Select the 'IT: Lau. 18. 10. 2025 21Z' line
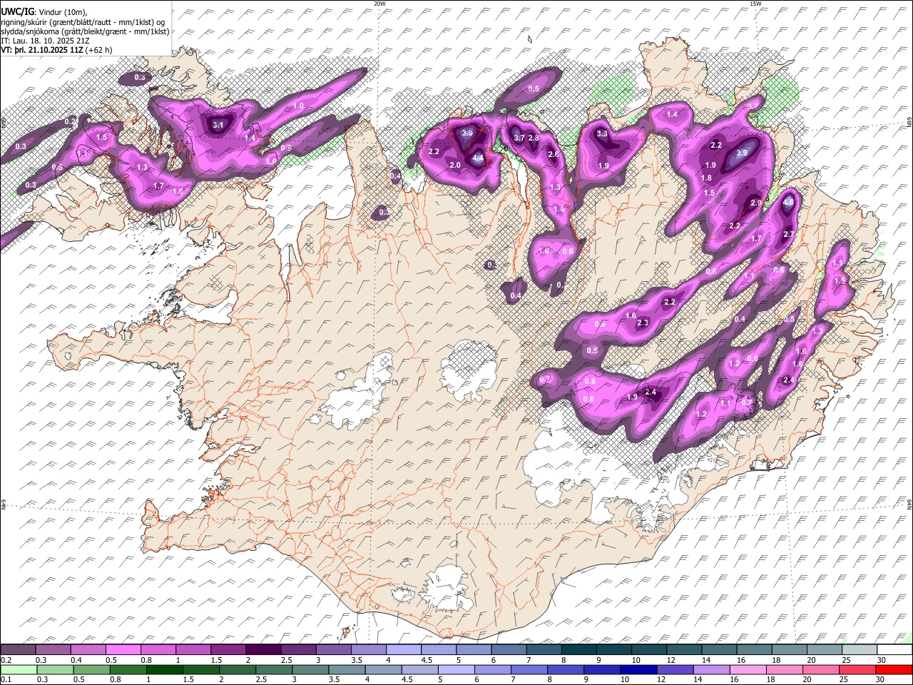Screen dimensions: 913x685 (x=44, y=41)
